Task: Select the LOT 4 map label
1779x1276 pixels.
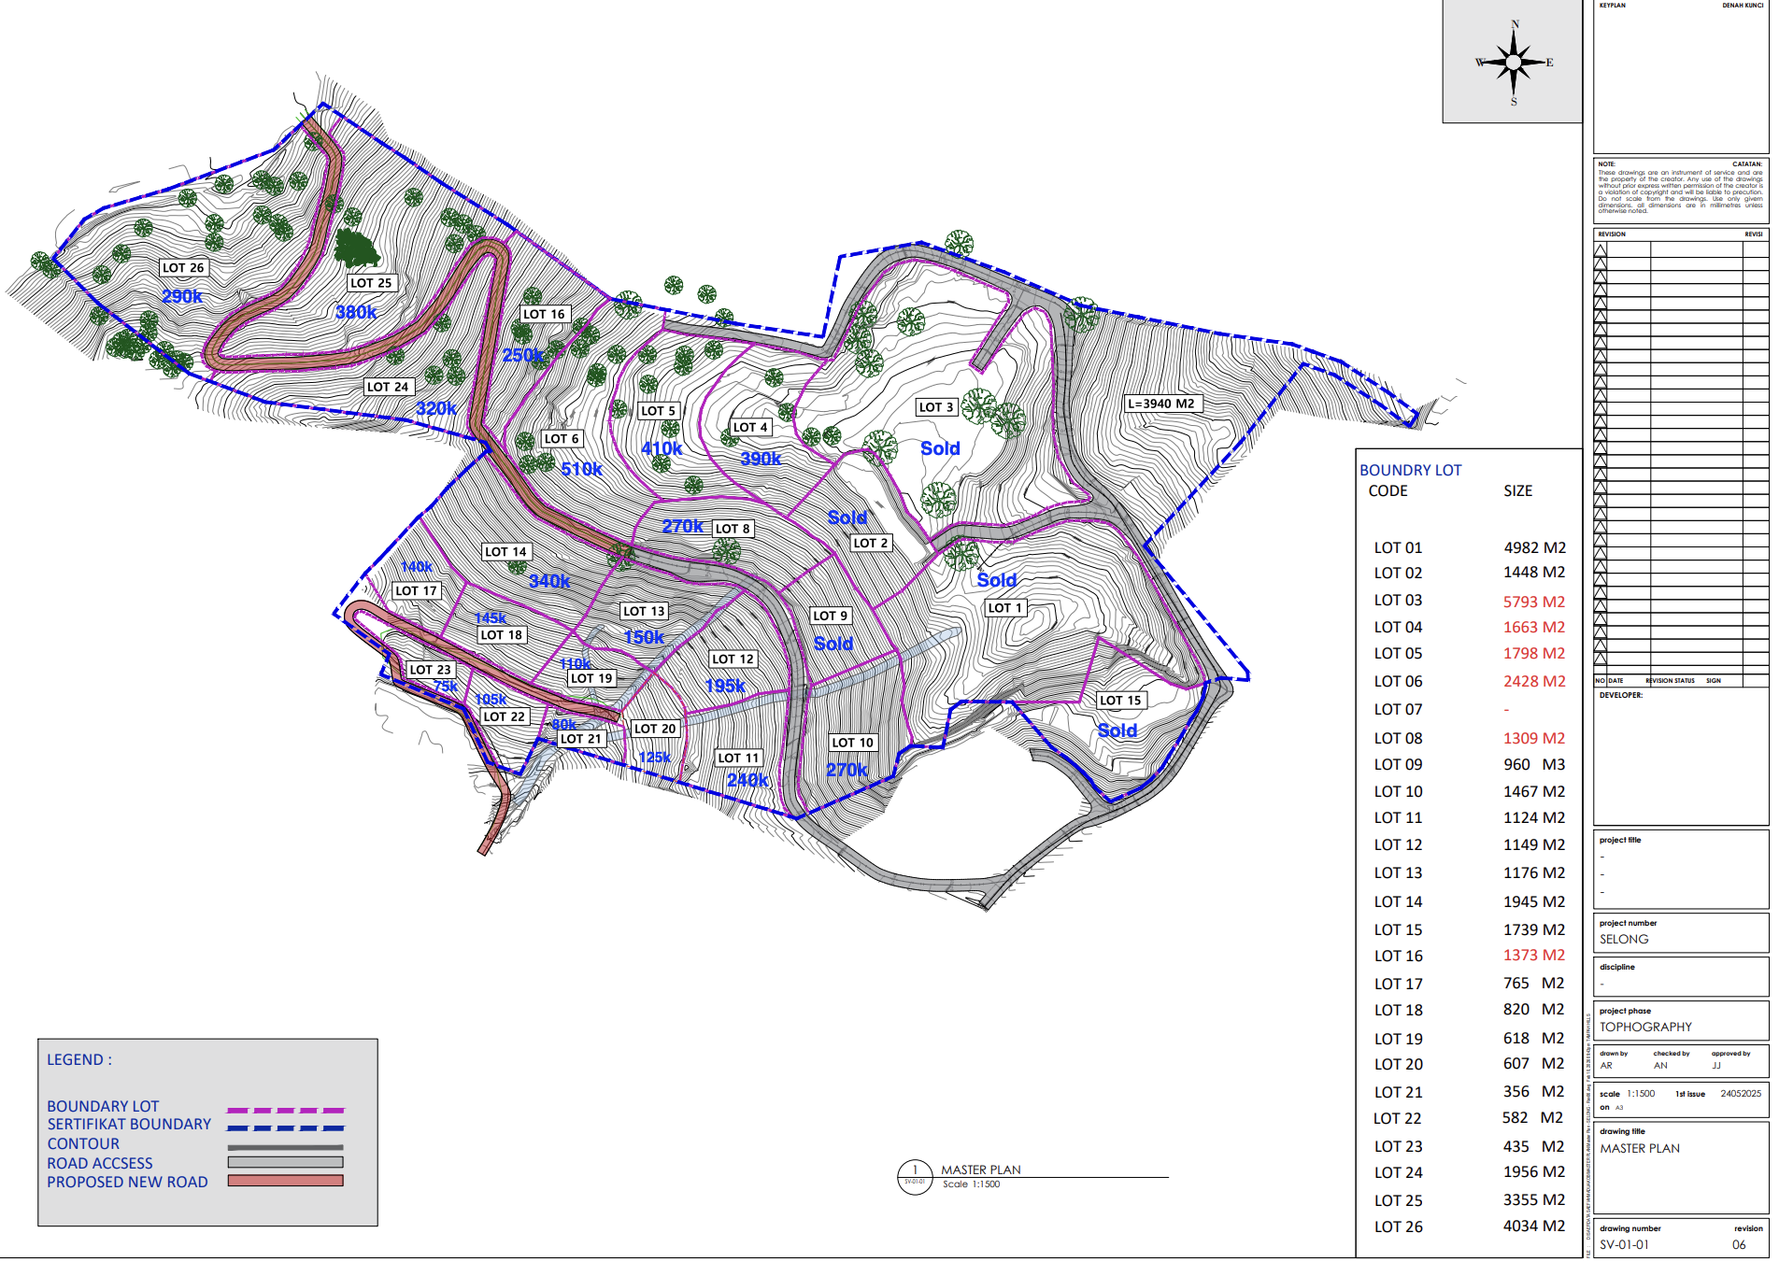Action: 750,427
